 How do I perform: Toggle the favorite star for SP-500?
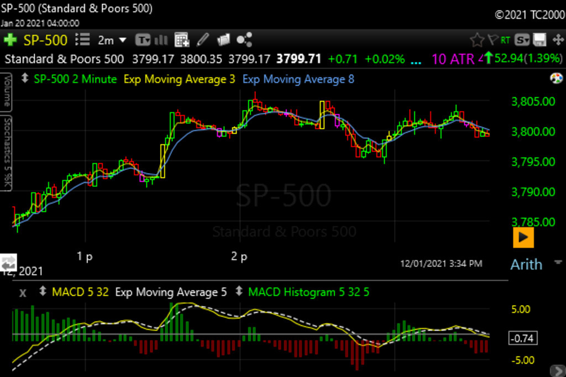click(x=476, y=40)
